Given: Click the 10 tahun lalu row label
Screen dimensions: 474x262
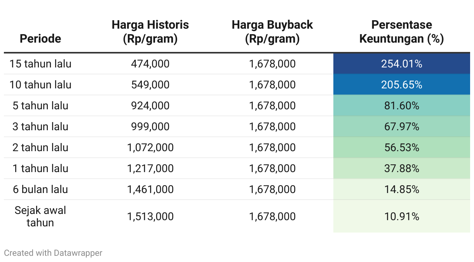Looking at the screenshot, I should [40, 84].
